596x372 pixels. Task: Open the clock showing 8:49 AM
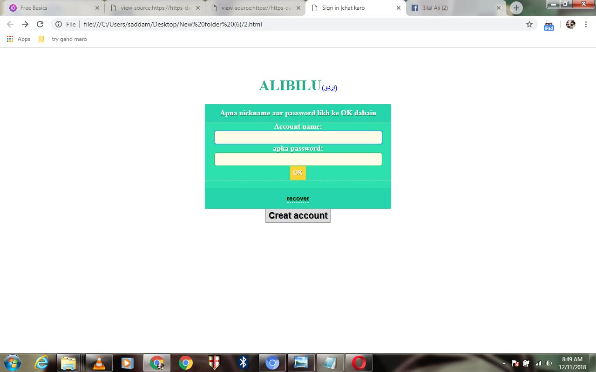572,363
